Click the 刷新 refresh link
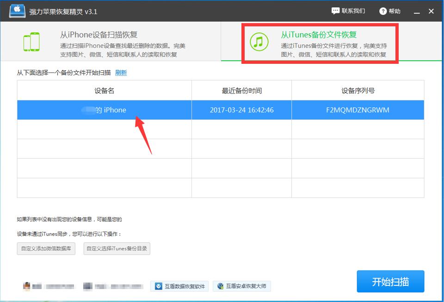The height and width of the screenshot is (302, 444). point(121,73)
